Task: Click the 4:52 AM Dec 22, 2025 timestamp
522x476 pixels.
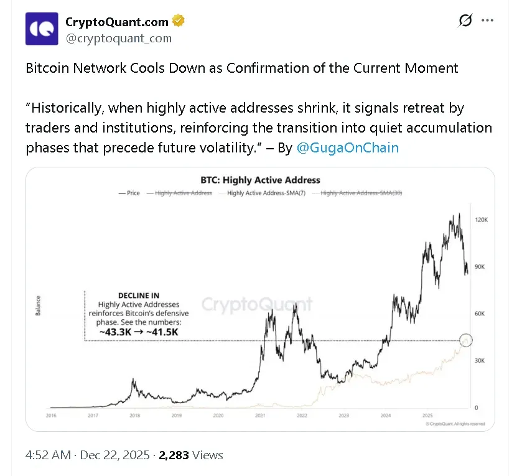Action: [x=87, y=455]
